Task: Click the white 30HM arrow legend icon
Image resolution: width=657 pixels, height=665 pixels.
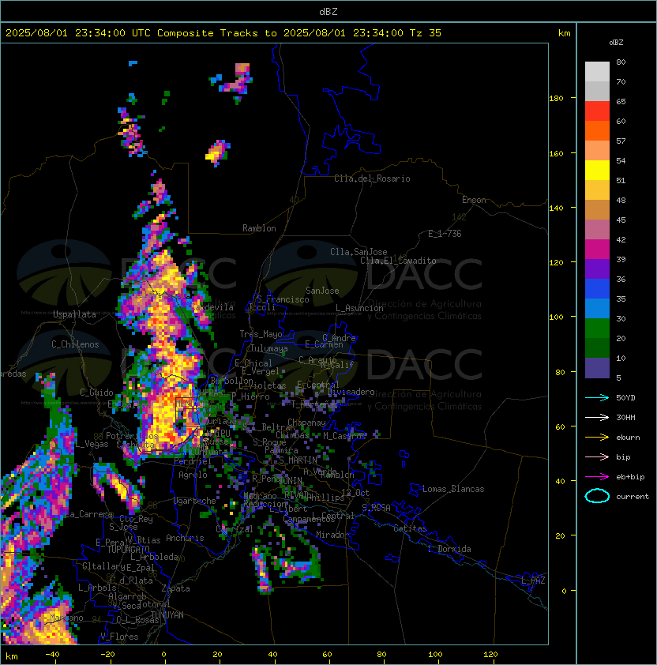Action: pos(597,417)
